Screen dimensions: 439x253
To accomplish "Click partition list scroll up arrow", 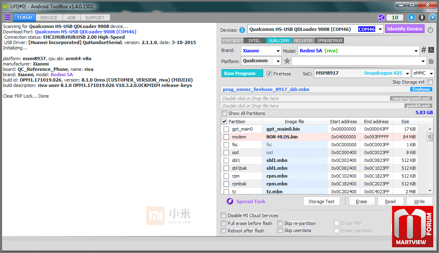I will tap(430, 129).
